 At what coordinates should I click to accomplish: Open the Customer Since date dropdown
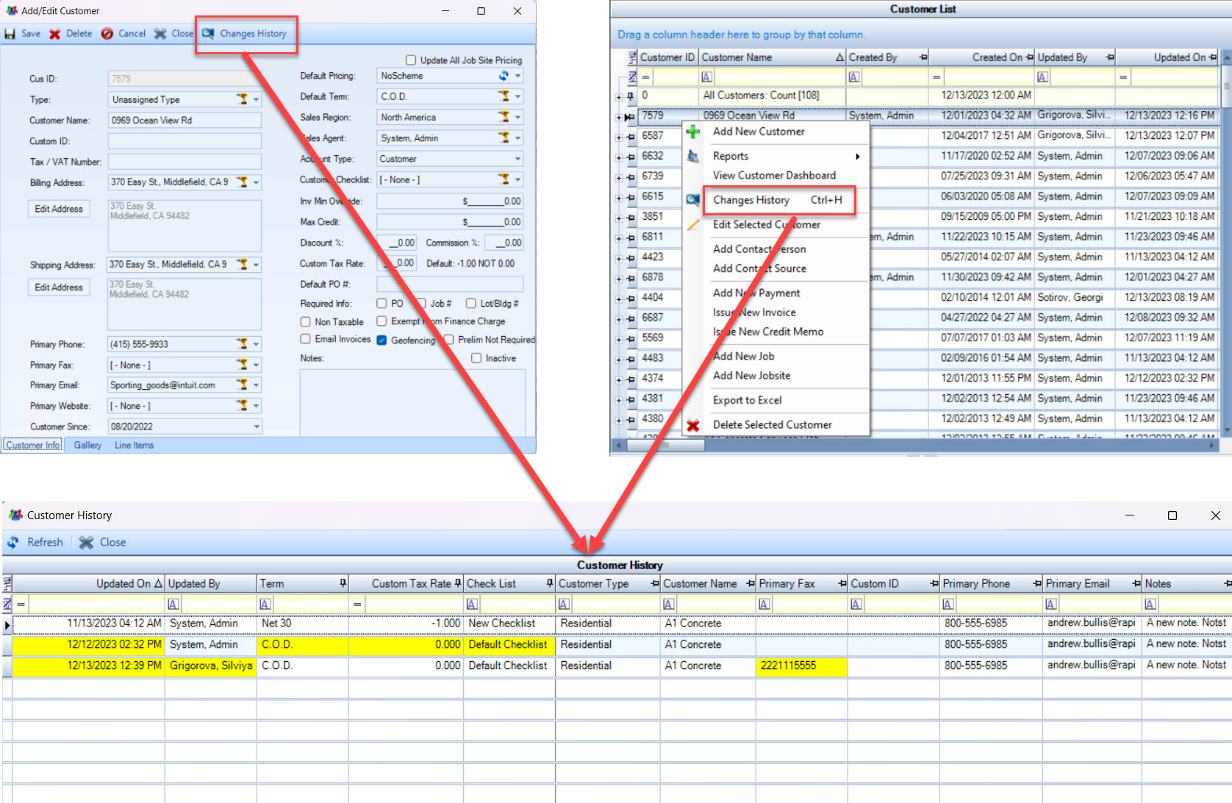[257, 427]
